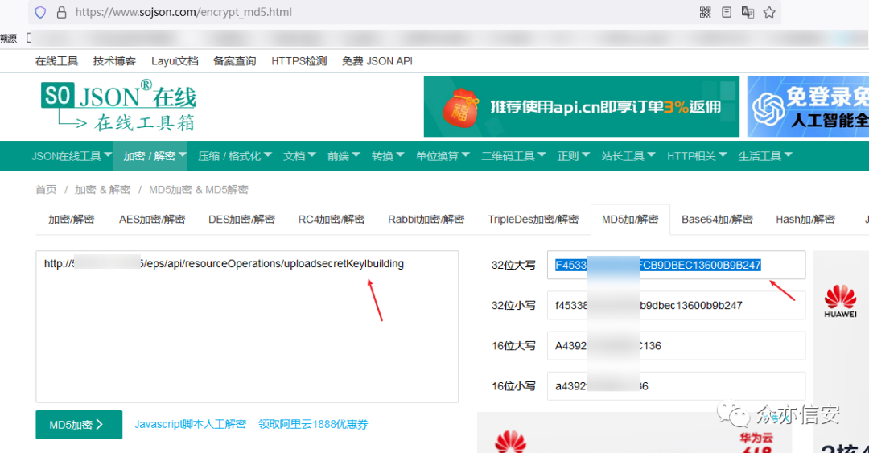
Task: Open the Javascript脚本人工解密 link
Action: coord(190,424)
